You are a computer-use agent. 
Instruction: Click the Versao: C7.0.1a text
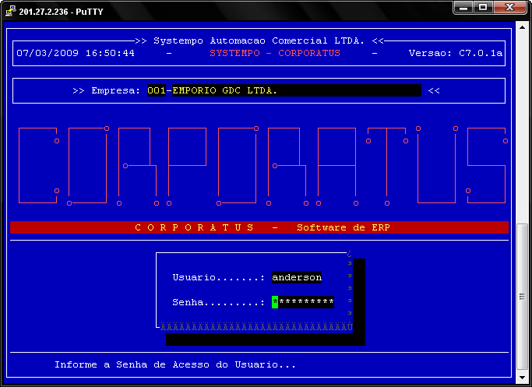click(x=456, y=53)
